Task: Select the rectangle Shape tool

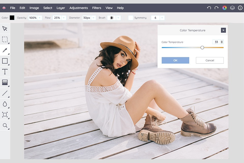Action: (5, 61)
